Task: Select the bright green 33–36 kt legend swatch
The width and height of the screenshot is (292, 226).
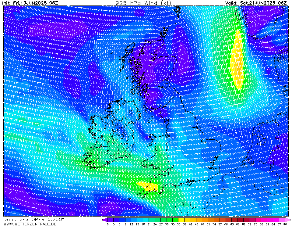Action: tap(175, 220)
